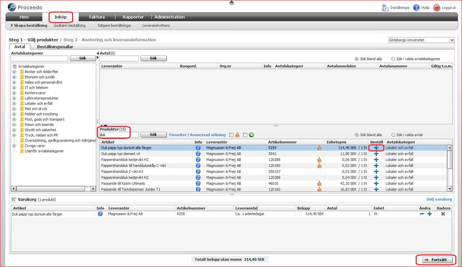
Task: Focus the Produkter search field containing duk
Action: click(119, 135)
